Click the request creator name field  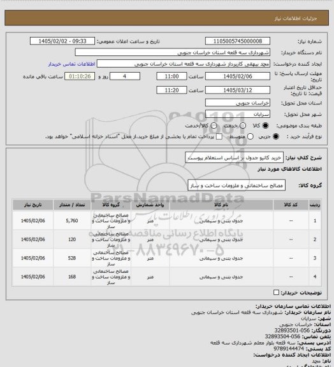[184, 64]
